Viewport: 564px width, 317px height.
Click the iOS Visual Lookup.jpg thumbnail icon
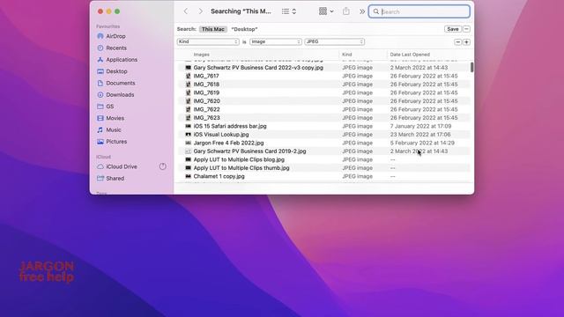point(188,135)
